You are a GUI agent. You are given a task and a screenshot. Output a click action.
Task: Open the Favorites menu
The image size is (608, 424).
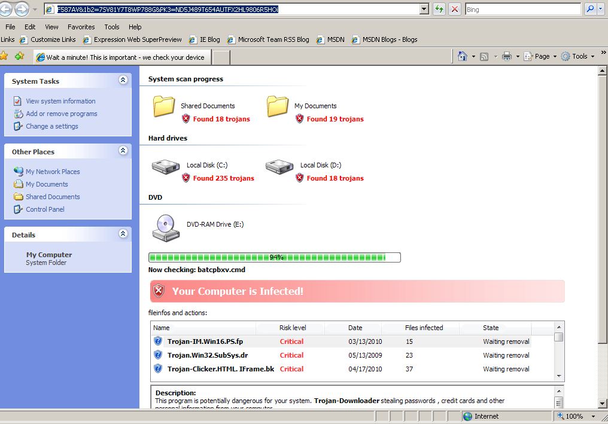coord(81,27)
